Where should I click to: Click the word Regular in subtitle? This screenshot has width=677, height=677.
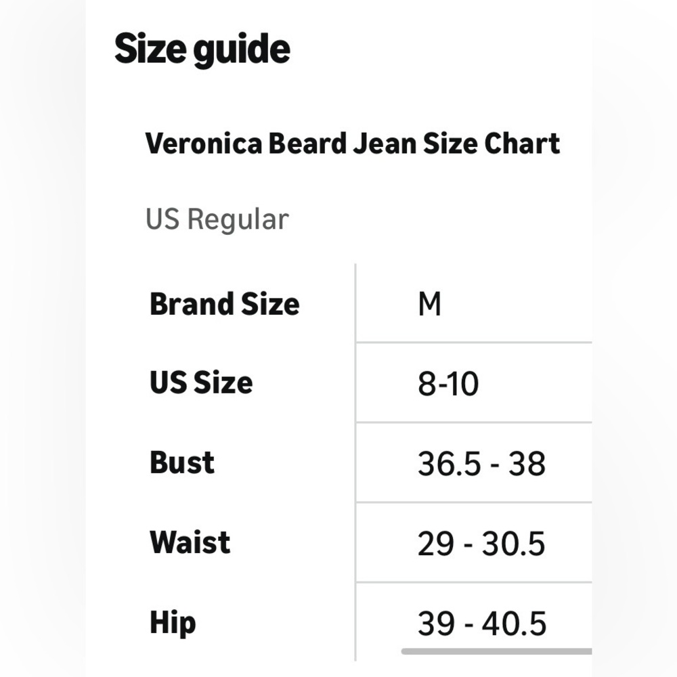pos(238,220)
